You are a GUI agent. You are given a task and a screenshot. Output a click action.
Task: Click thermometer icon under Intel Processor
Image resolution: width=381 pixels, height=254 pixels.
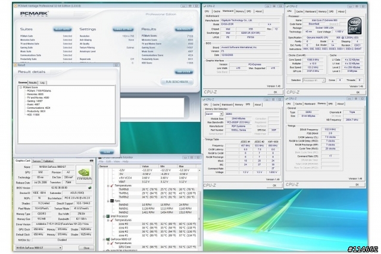(x=112, y=220)
